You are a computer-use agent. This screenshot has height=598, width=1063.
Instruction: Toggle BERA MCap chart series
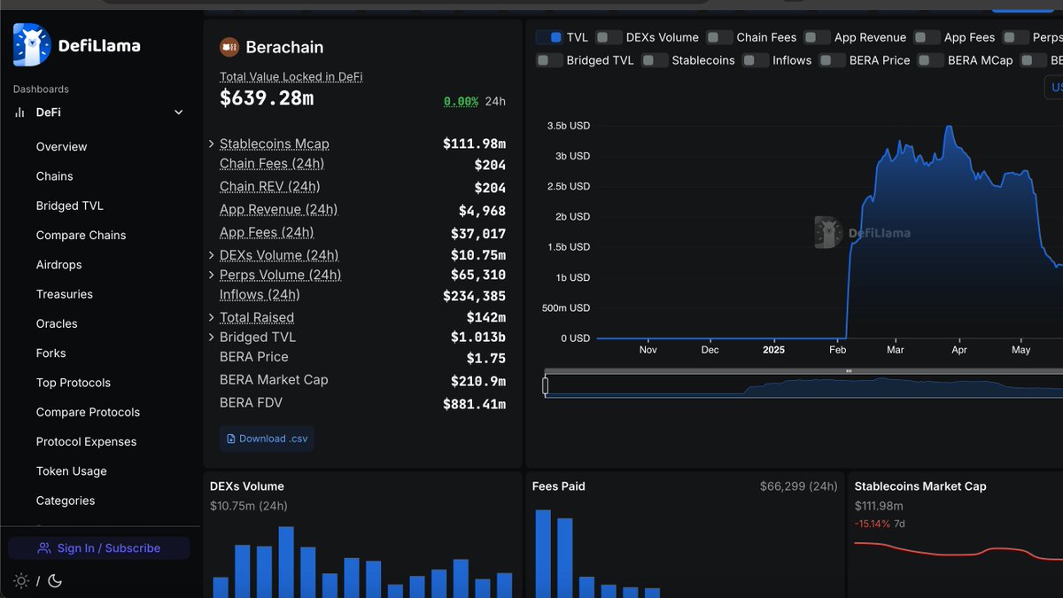[930, 60]
